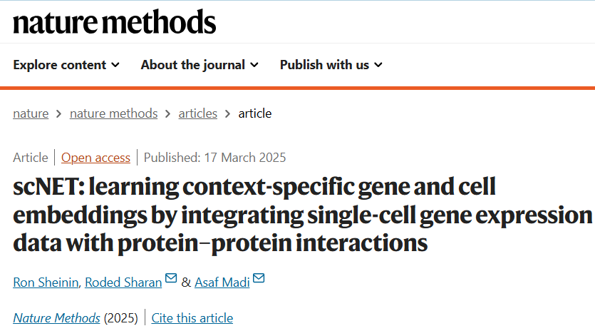Open the Roded Sharan author link
595x336 pixels.
[x=123, y=282]
